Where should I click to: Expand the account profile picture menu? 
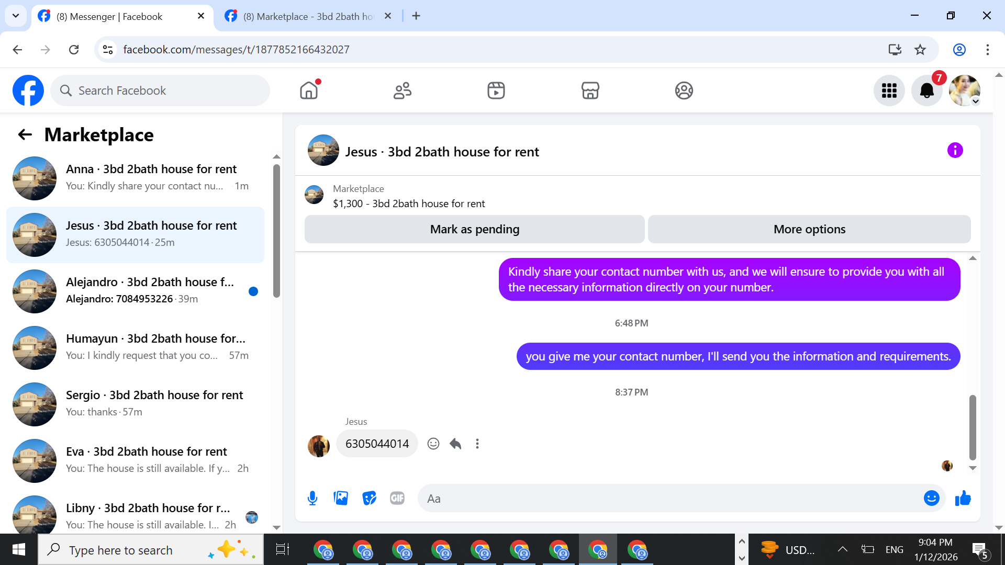pyautogui.click(x=964, y=91)
